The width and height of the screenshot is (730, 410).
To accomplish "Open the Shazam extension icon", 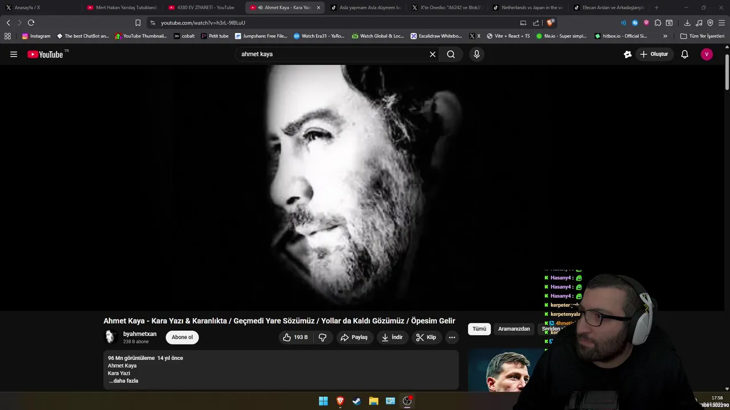I will pos(635,23).
